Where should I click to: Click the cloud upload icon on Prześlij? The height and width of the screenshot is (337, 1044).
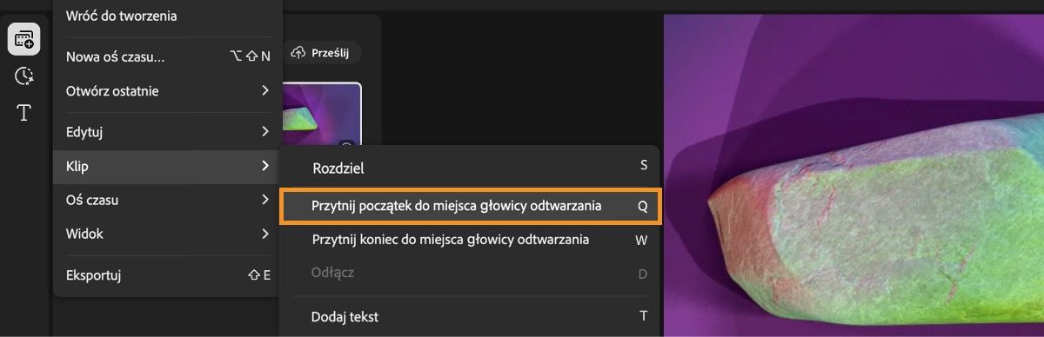tap(299, 53)
